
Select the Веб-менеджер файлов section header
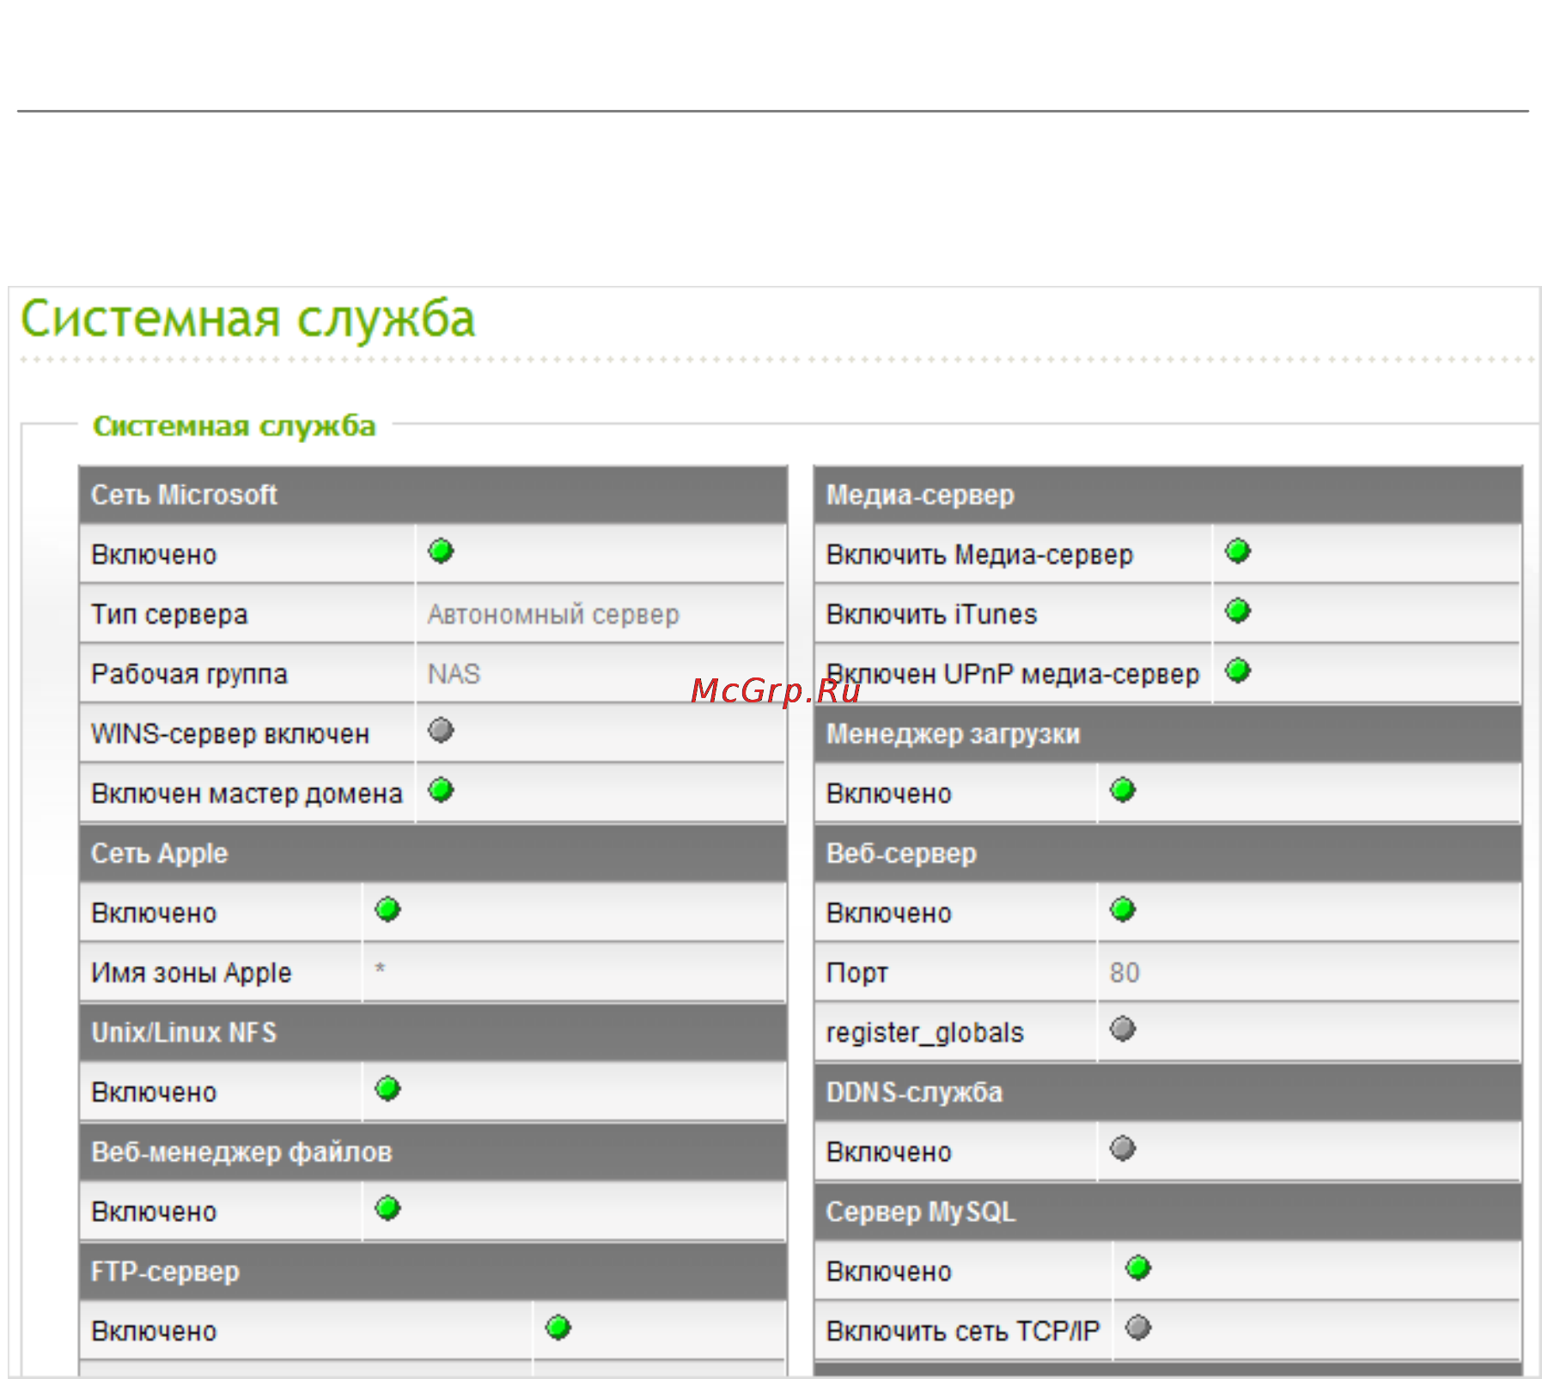(433, 1151)
